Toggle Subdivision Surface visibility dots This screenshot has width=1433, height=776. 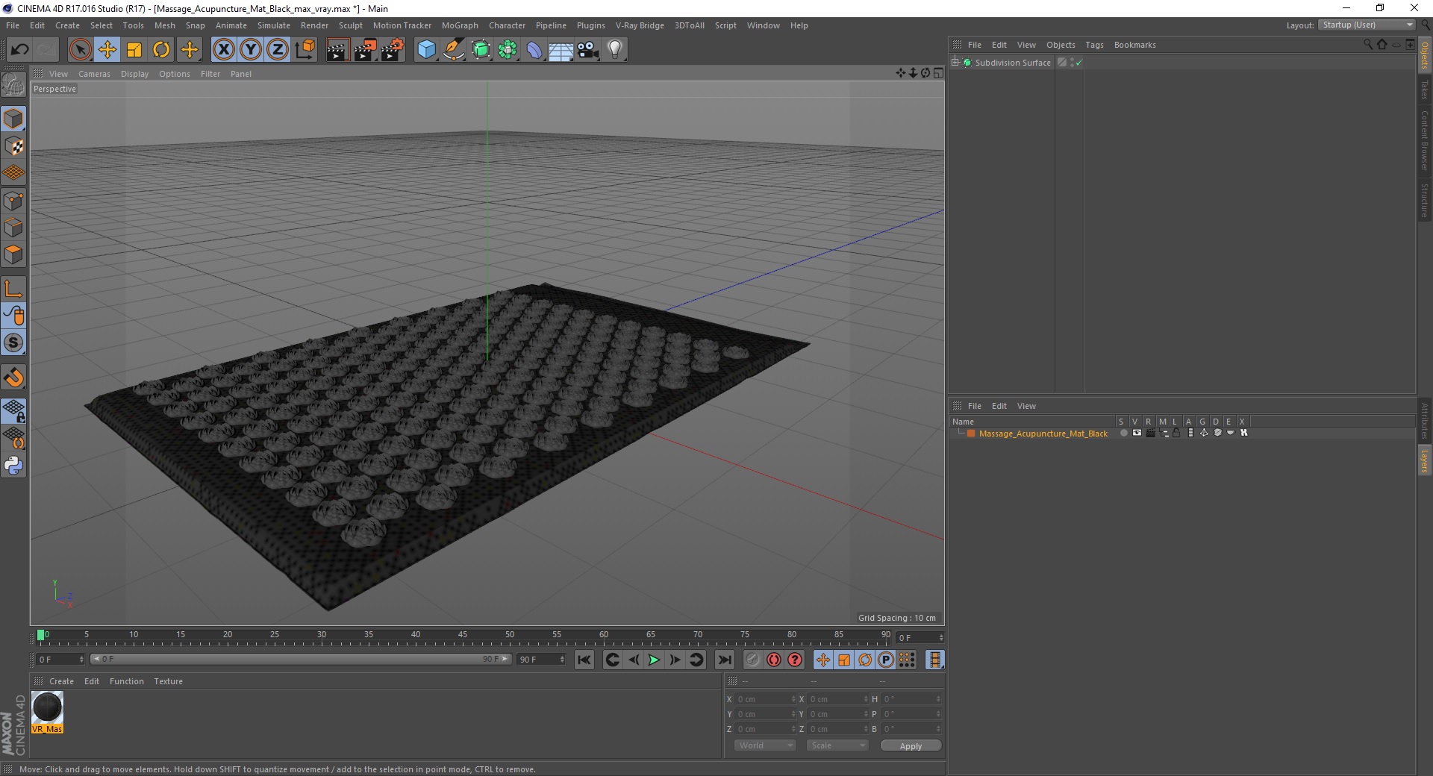[x=1073, y=63]
